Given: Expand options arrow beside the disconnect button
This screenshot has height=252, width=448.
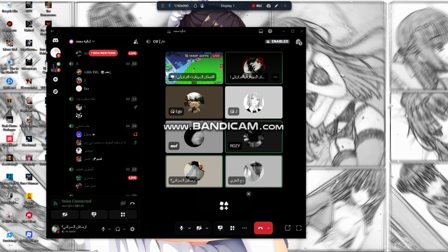Looking at the screenshot, I should [x=269, y=228].
